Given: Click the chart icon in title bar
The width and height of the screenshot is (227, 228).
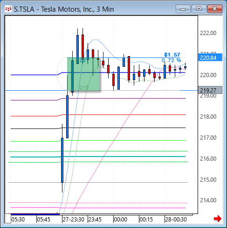Looking at the screenshot, I should [x=8, y=9].
